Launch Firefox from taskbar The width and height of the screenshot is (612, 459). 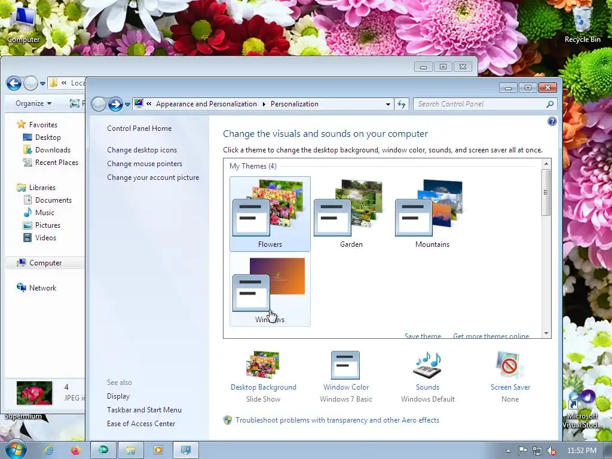coord(75,450)
